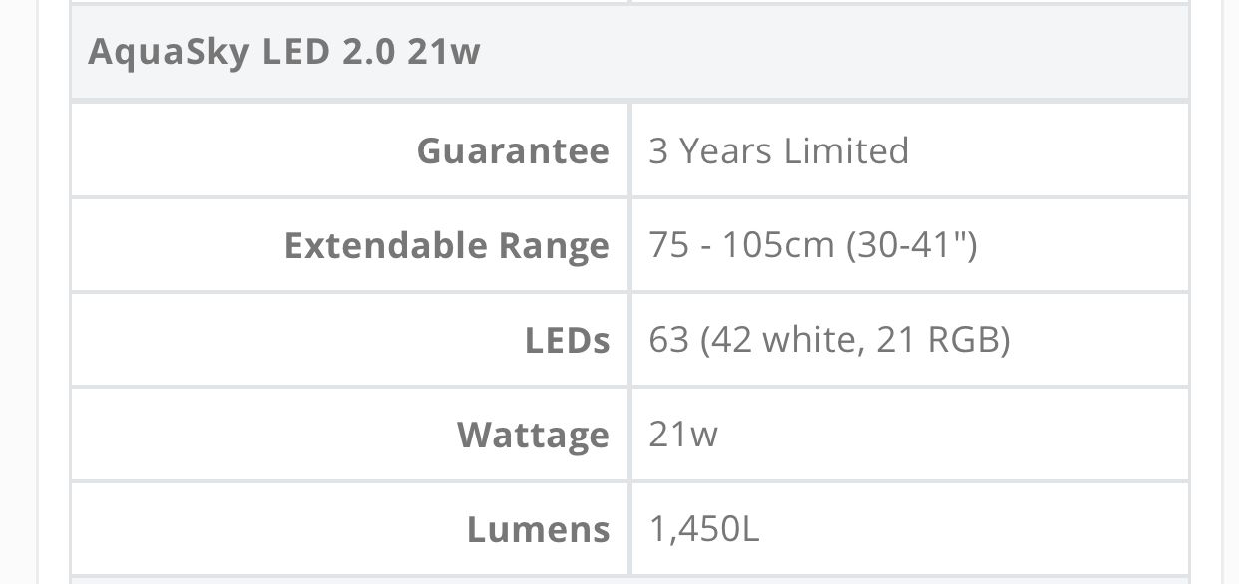The height and width of the screenshot is (584, 1239).
Task: Select the Wattage row label
Action: click(x=534, y=437)
